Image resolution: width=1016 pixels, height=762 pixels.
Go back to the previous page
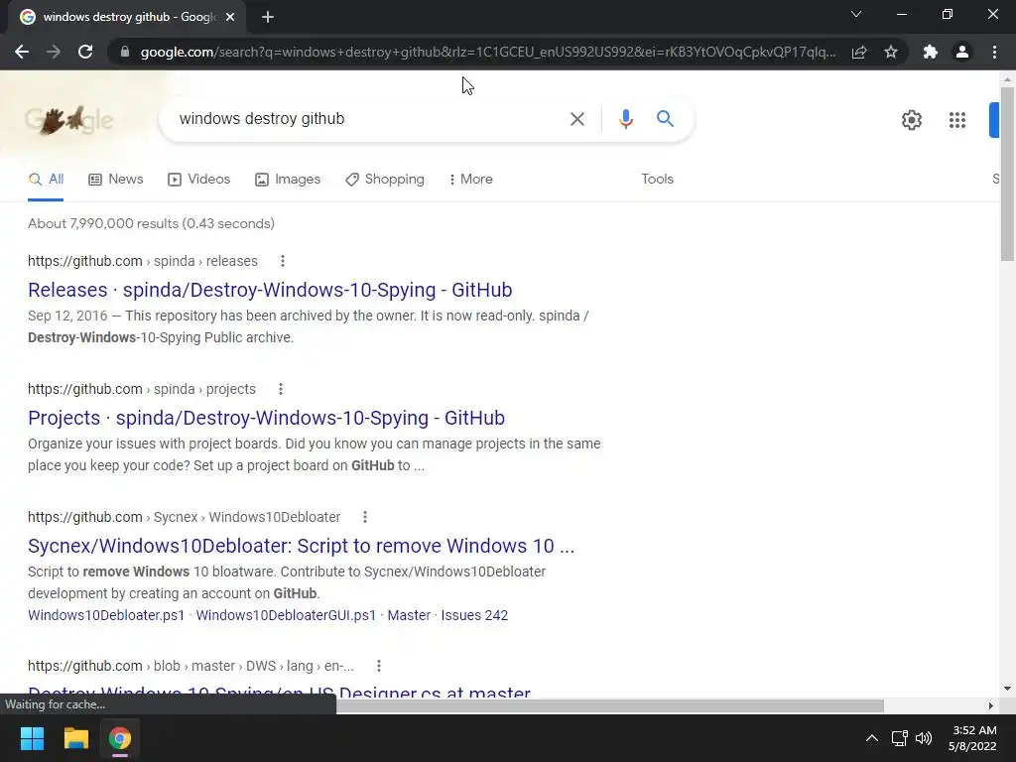22,52
